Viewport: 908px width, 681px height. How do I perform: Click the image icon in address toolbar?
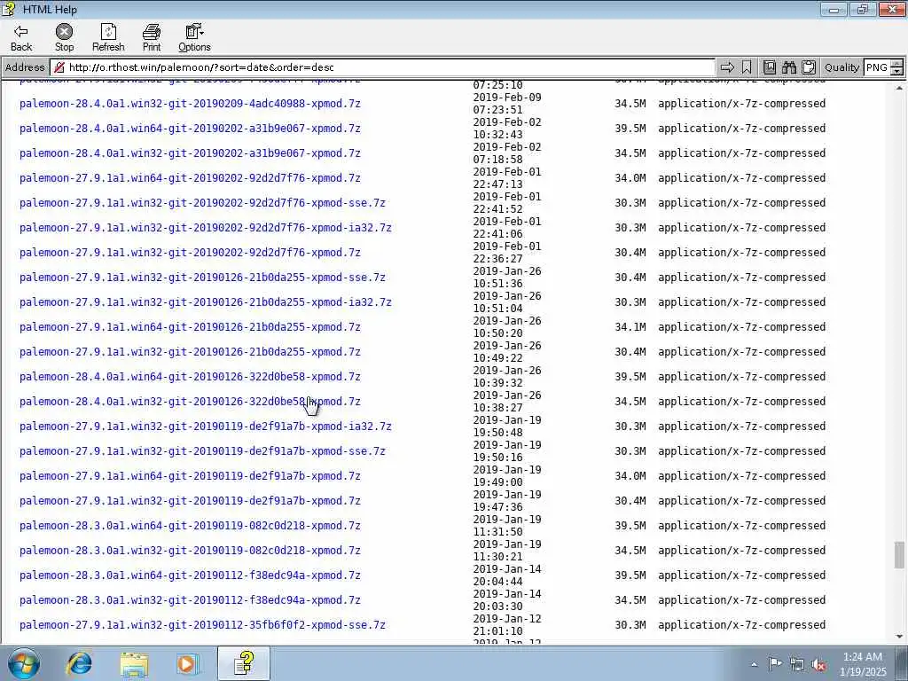(770, 67)
